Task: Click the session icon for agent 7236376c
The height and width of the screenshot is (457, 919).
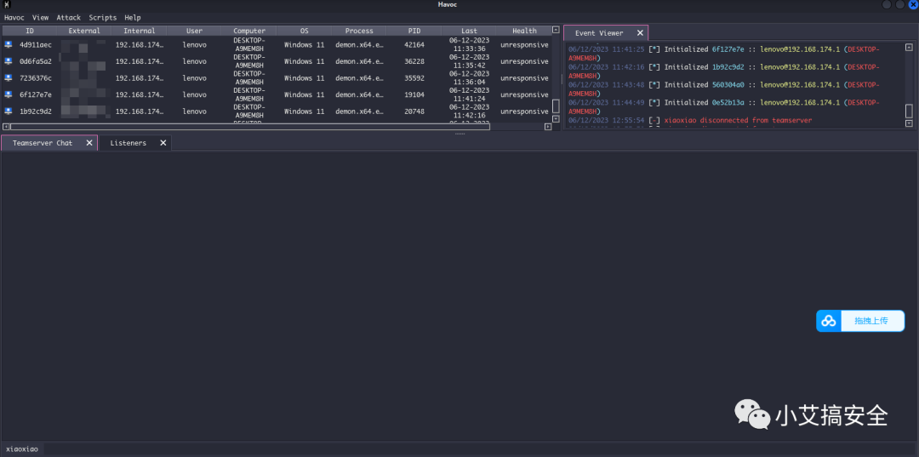Action: coord(9,78)
